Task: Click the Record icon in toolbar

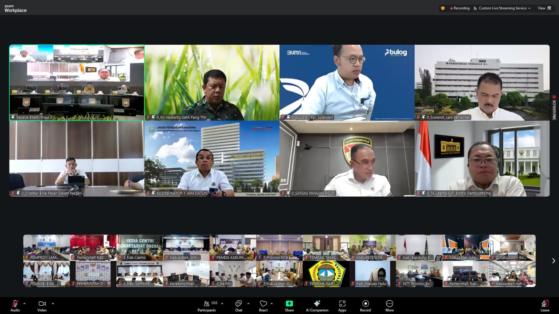Action: [365, 304]
